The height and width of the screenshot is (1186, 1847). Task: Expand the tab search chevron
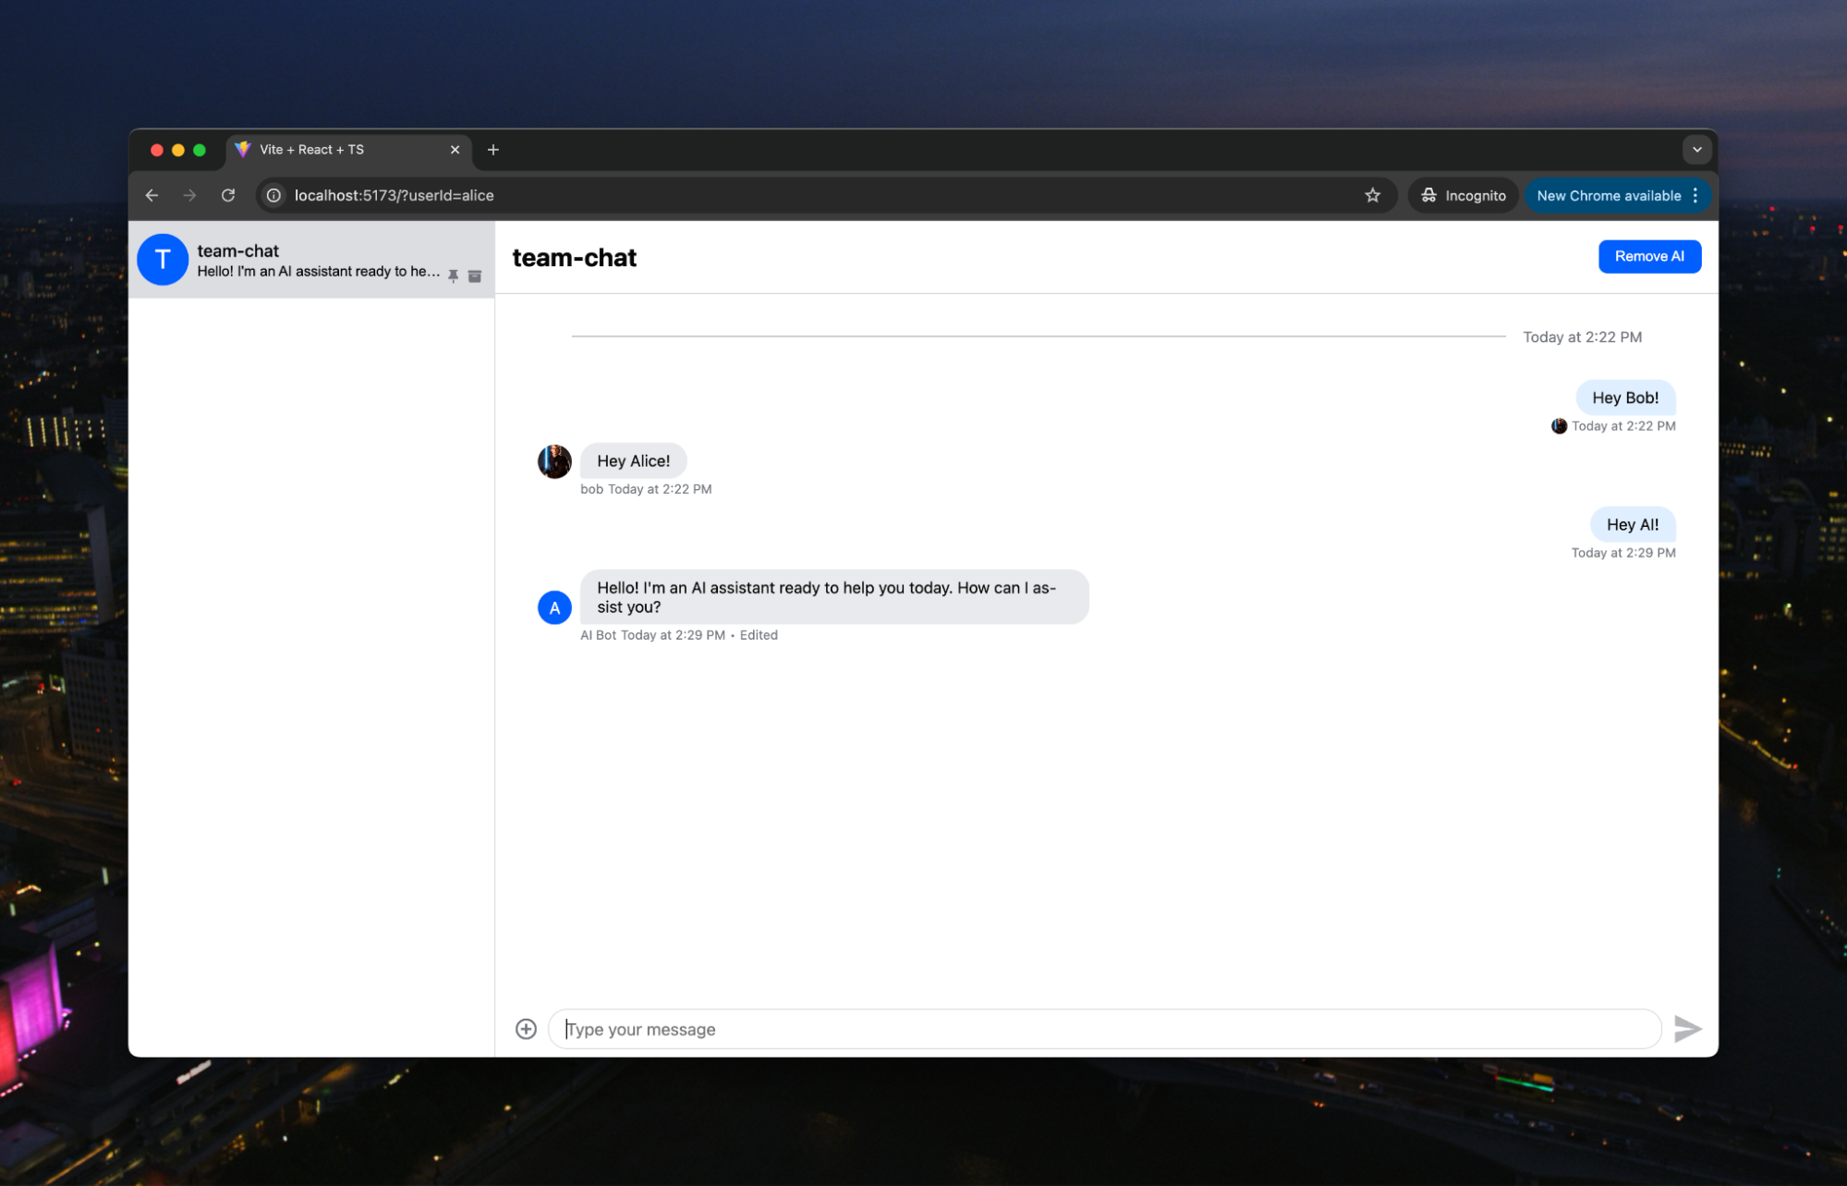[x=1696, y=150]
